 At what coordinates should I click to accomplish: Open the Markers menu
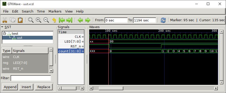pyautogui.click(x=55, y=11)
